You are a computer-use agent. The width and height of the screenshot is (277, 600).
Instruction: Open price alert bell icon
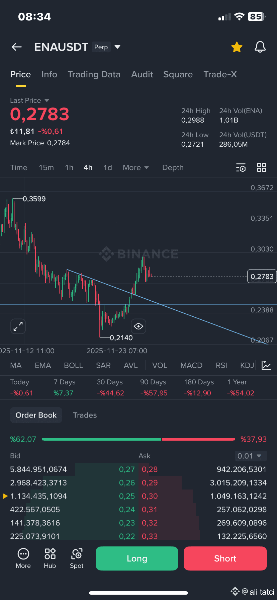pos(260,47)
